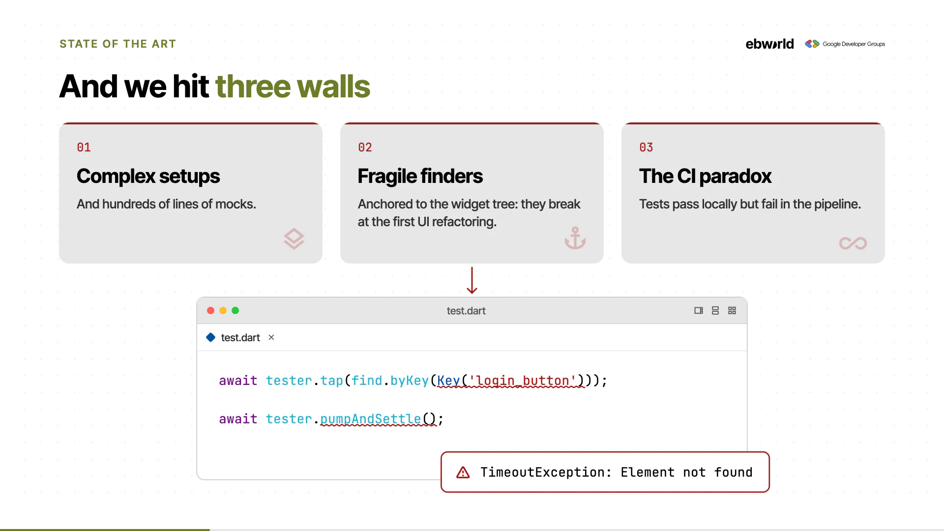Image resolution: width=944 pixels, height=531 pixels.
Task: Click the infinity icon on CI paradox card
Action: pyautogui.click(x=853, y=243)
